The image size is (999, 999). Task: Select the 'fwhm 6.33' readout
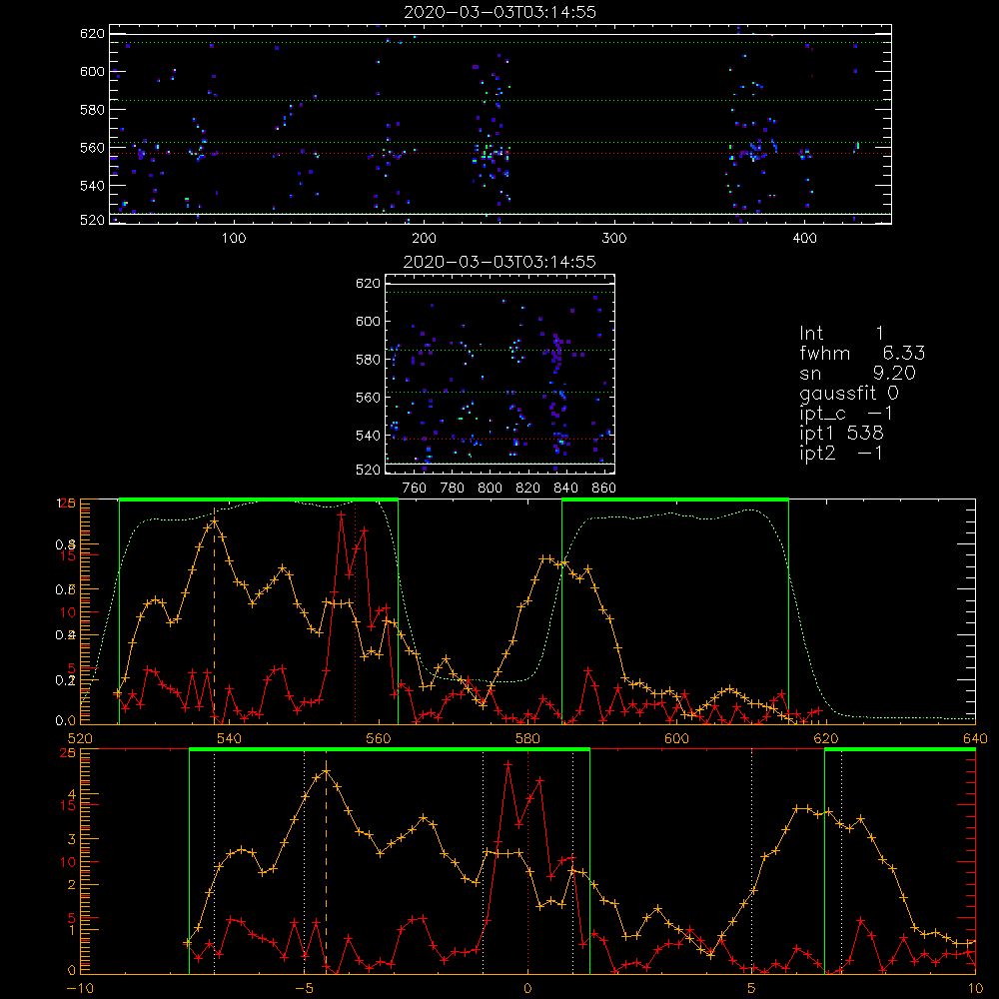[862, 353]
